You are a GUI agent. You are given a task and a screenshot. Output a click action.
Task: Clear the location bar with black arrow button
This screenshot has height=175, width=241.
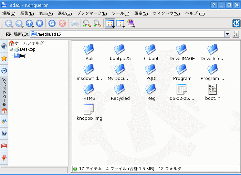pos(9,34)
